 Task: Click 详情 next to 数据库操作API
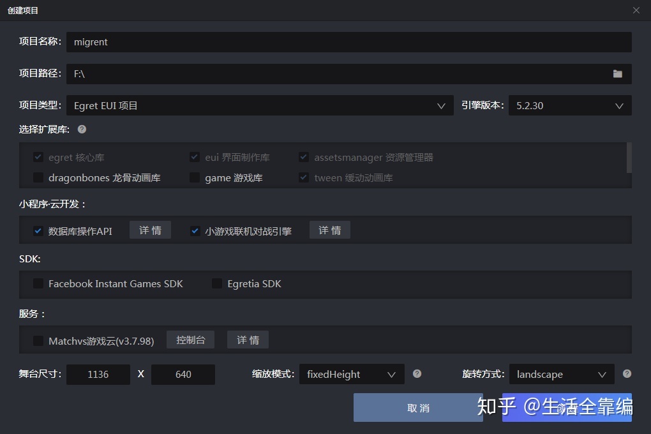point(150,230)
